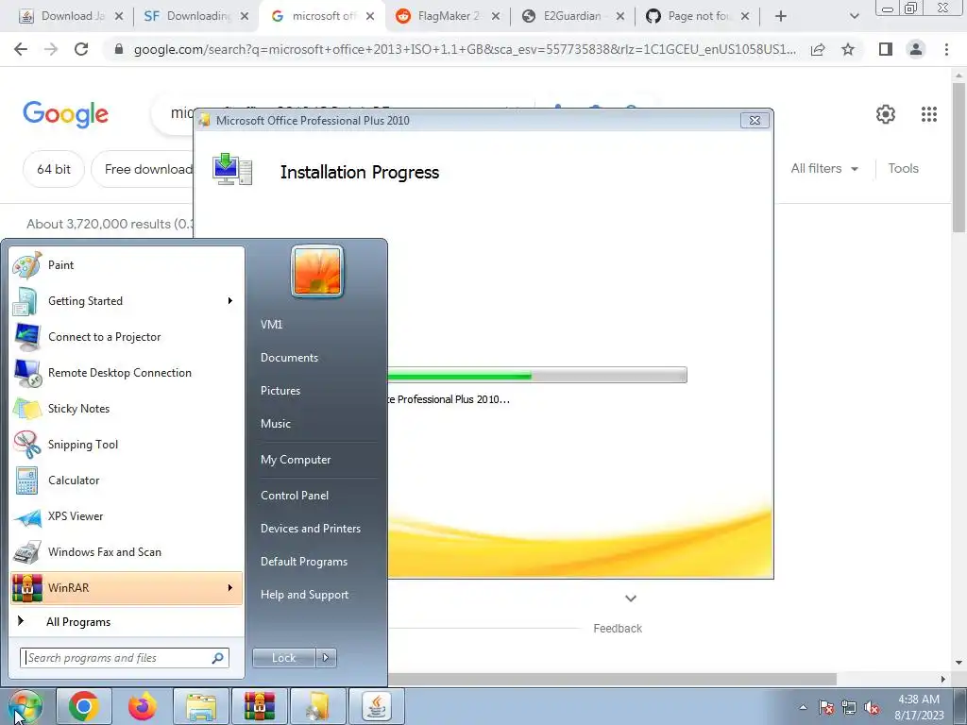Click the user account picture
Image resolution: width=967 pixels, height=725 pixels.
tap(317, 271)
